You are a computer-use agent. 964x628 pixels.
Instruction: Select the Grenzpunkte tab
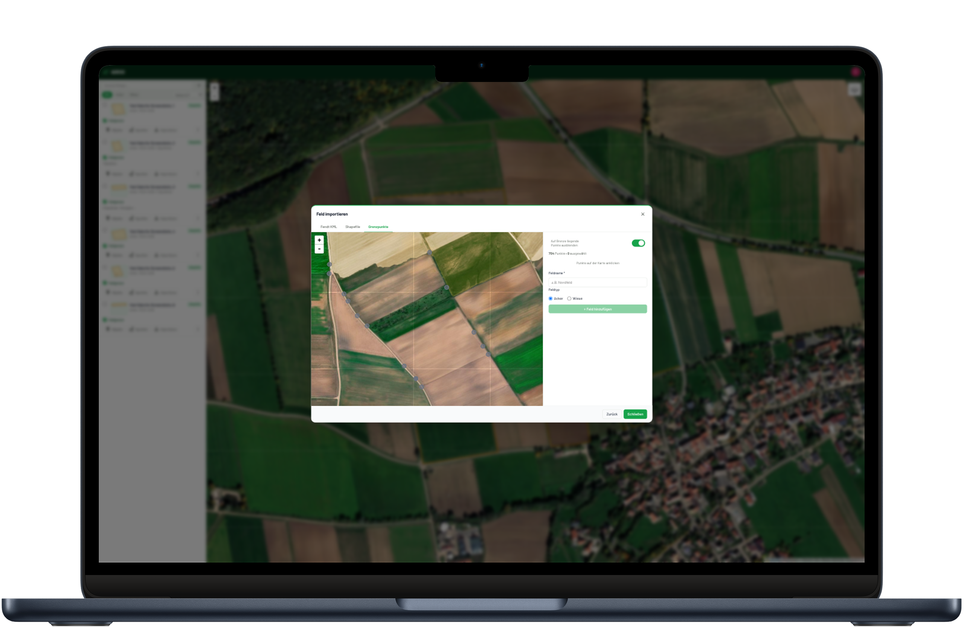378,227
